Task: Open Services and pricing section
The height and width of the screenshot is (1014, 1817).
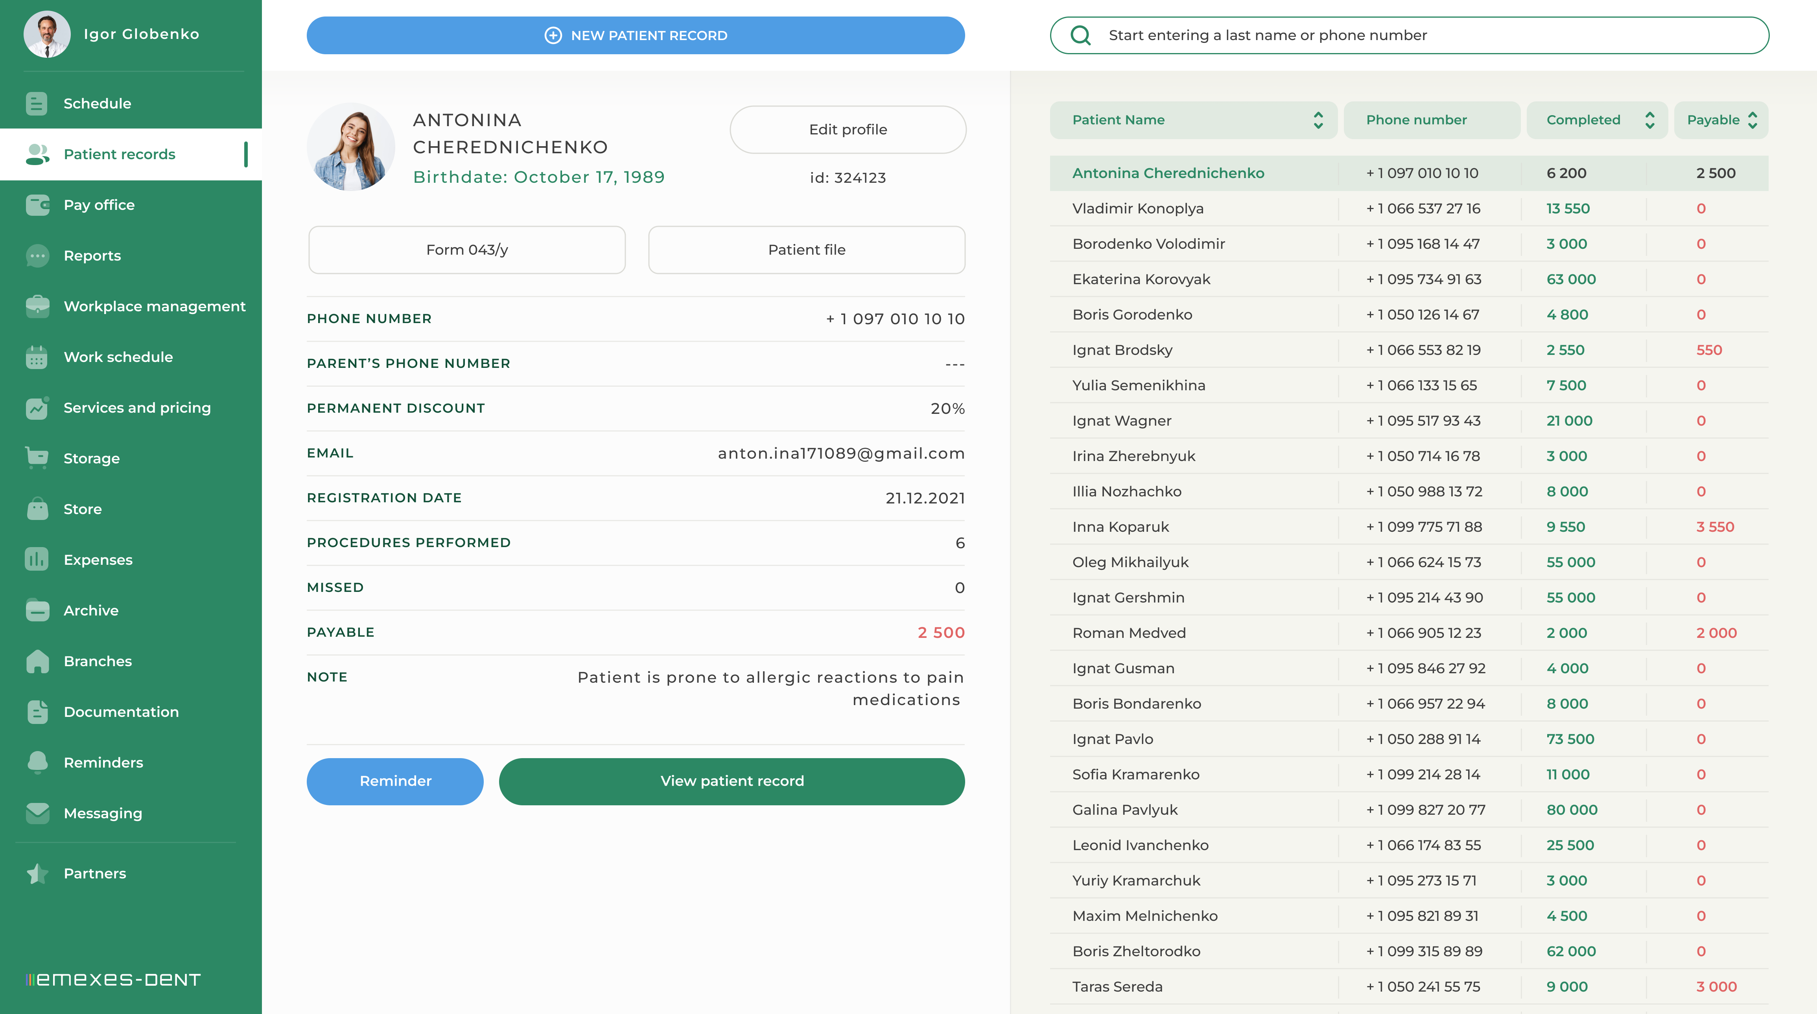Action: (137, 408)
